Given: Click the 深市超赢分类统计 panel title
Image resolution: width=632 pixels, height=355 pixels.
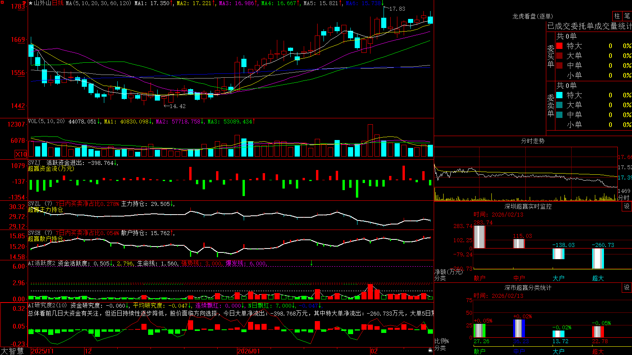Looking at the screenshot, I should click(528, 288).
